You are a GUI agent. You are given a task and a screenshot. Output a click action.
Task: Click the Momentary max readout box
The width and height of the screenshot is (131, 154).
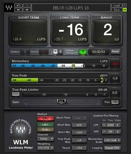[115, 64]
